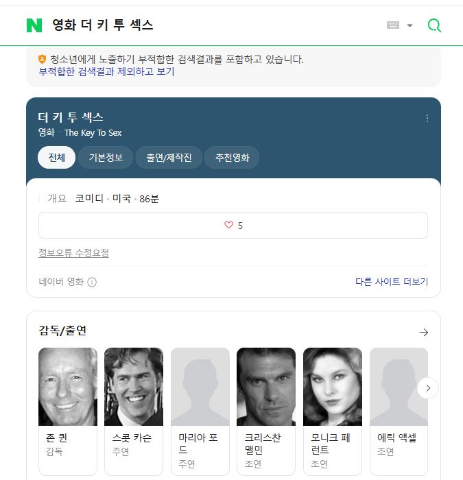Click the search field with movie title

coord(214,25)
